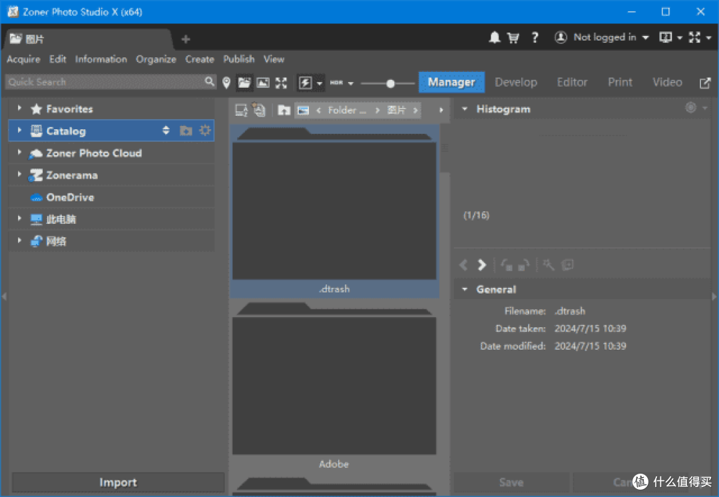Switch to the Develop module
The width and height of the screenshot is (719, 497).
516,82
